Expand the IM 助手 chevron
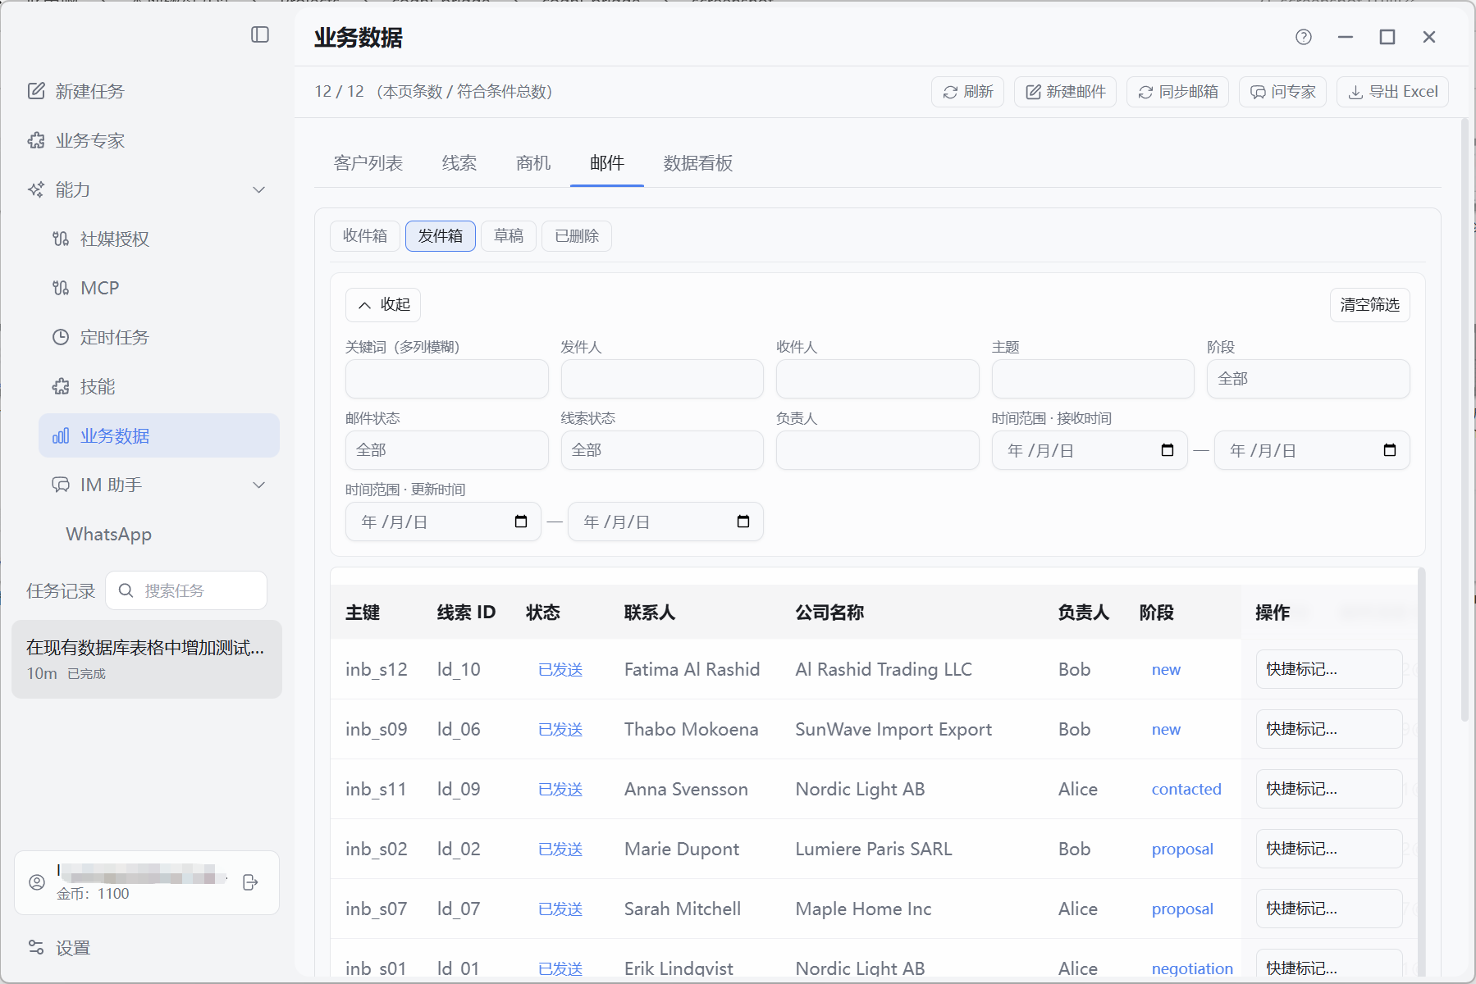Screen dimensions: 1476x984 tap(259, 485)
